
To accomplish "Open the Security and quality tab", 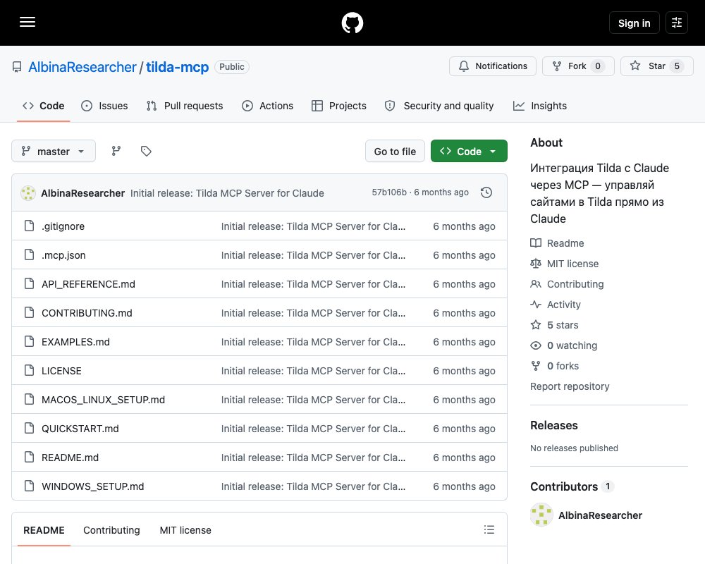I will tap(439, 106).
